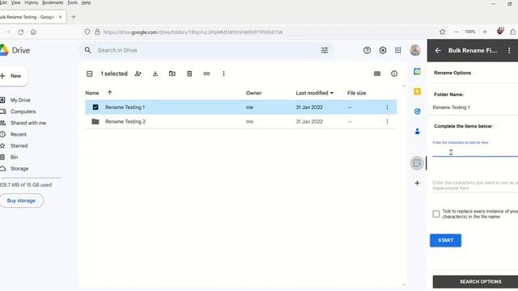The image size is (518, 291).
Task: Open the Bin
Action: [x=14, y=157]
